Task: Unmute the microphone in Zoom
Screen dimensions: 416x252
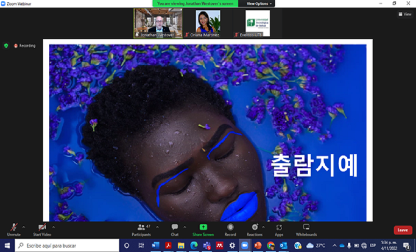Action: pos(14,228)
